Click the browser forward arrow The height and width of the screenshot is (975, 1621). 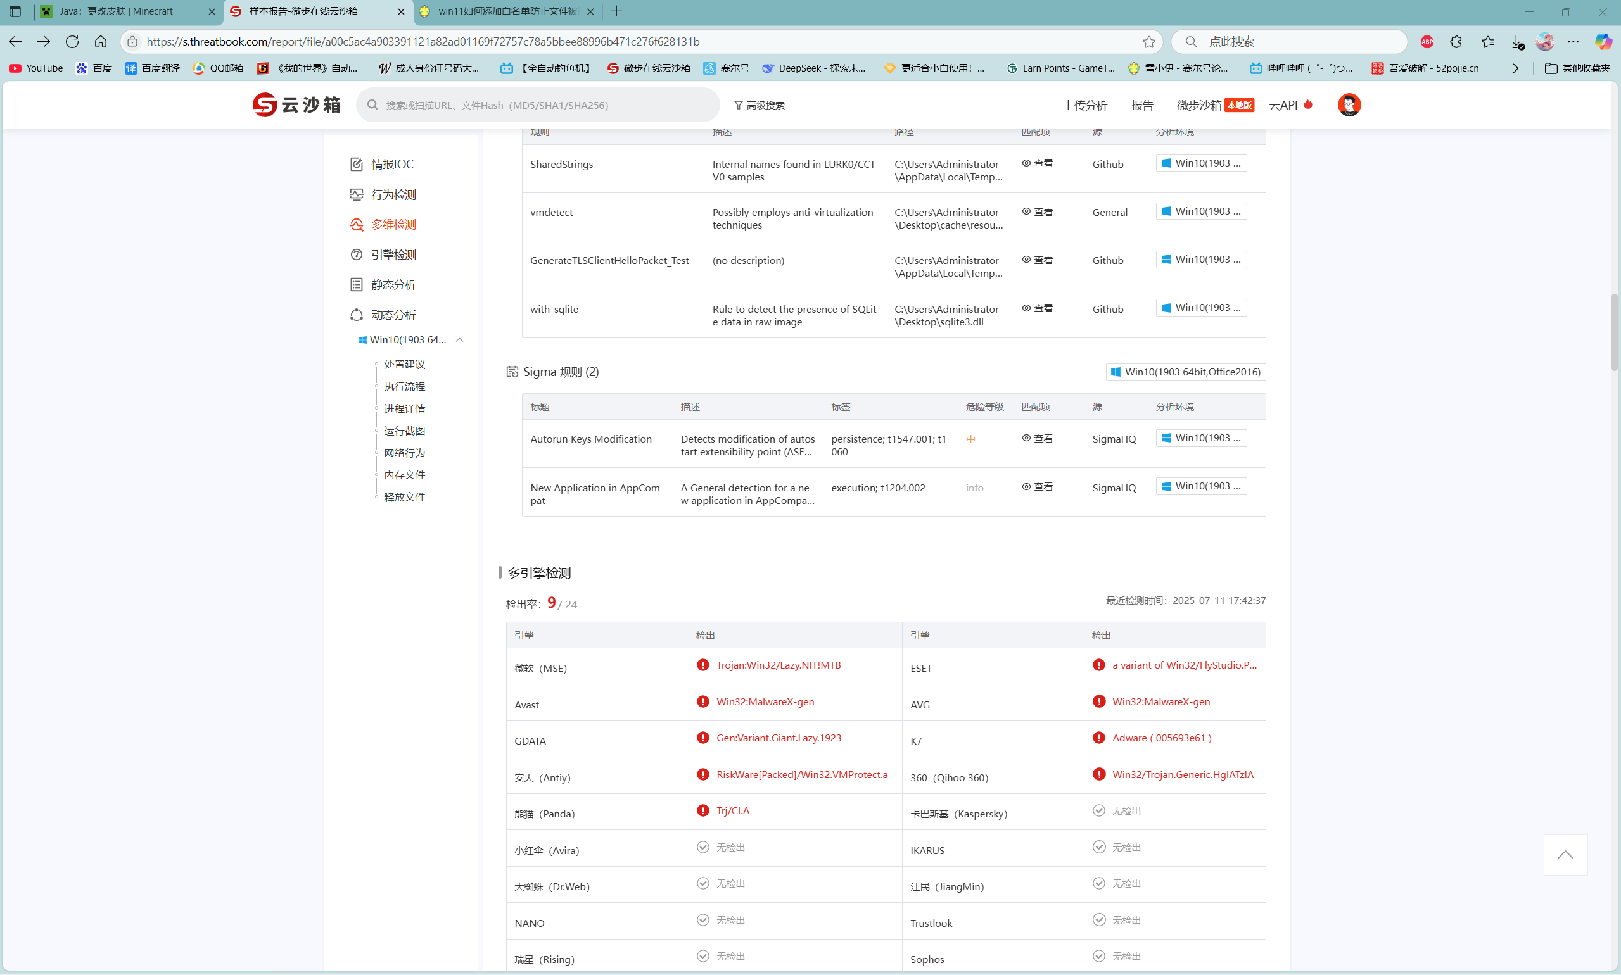coord(43,41)
